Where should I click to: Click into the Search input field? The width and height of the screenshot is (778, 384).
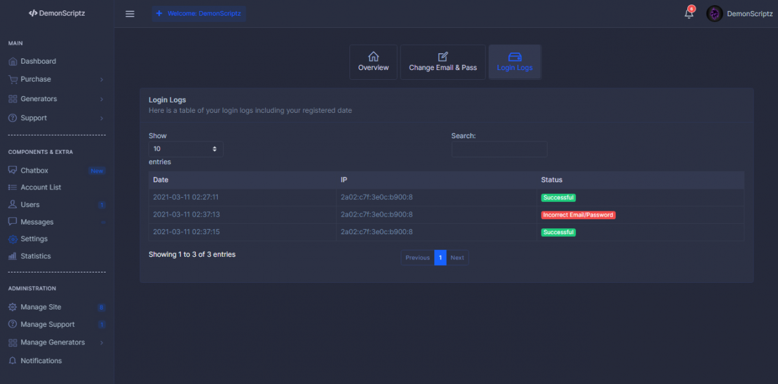[499, 149]
